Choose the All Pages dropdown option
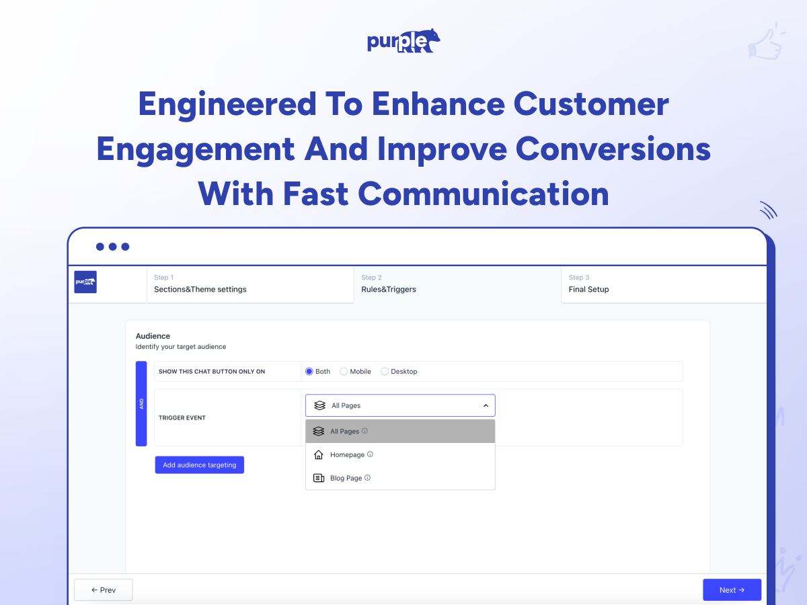Image resolution: width=807 pixels, height=605 pixels. (400, 432)
